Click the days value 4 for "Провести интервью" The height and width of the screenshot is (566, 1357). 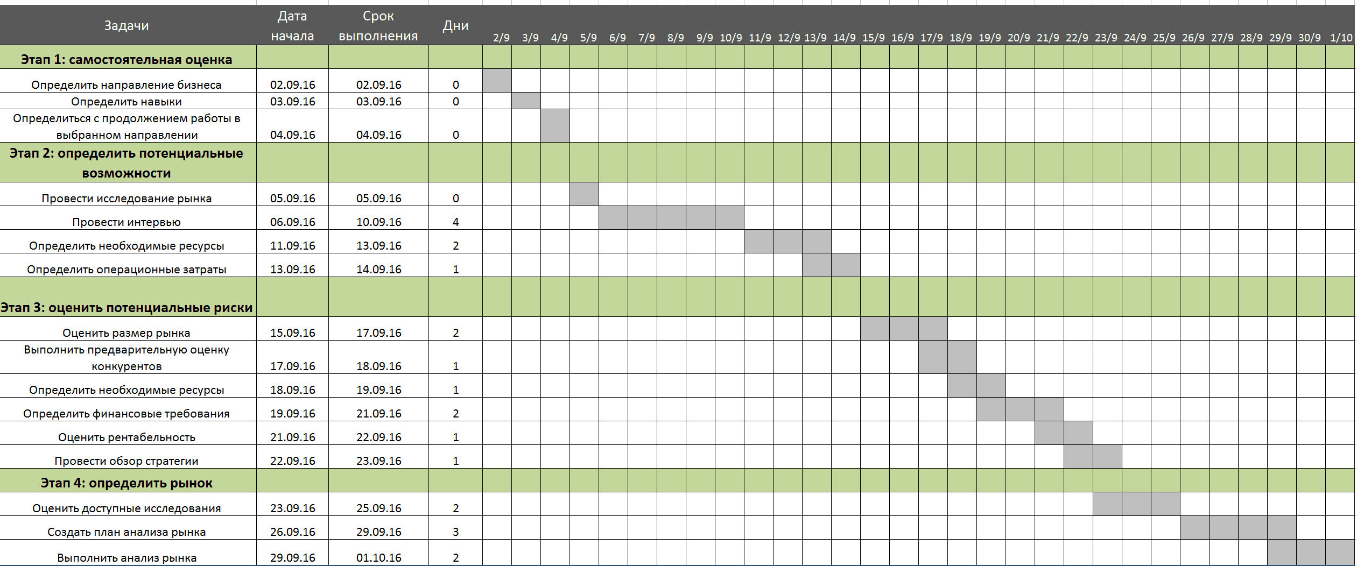point(455,222)
